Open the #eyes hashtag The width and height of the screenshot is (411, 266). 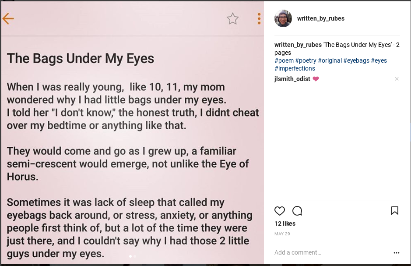(x=379, y=60)
